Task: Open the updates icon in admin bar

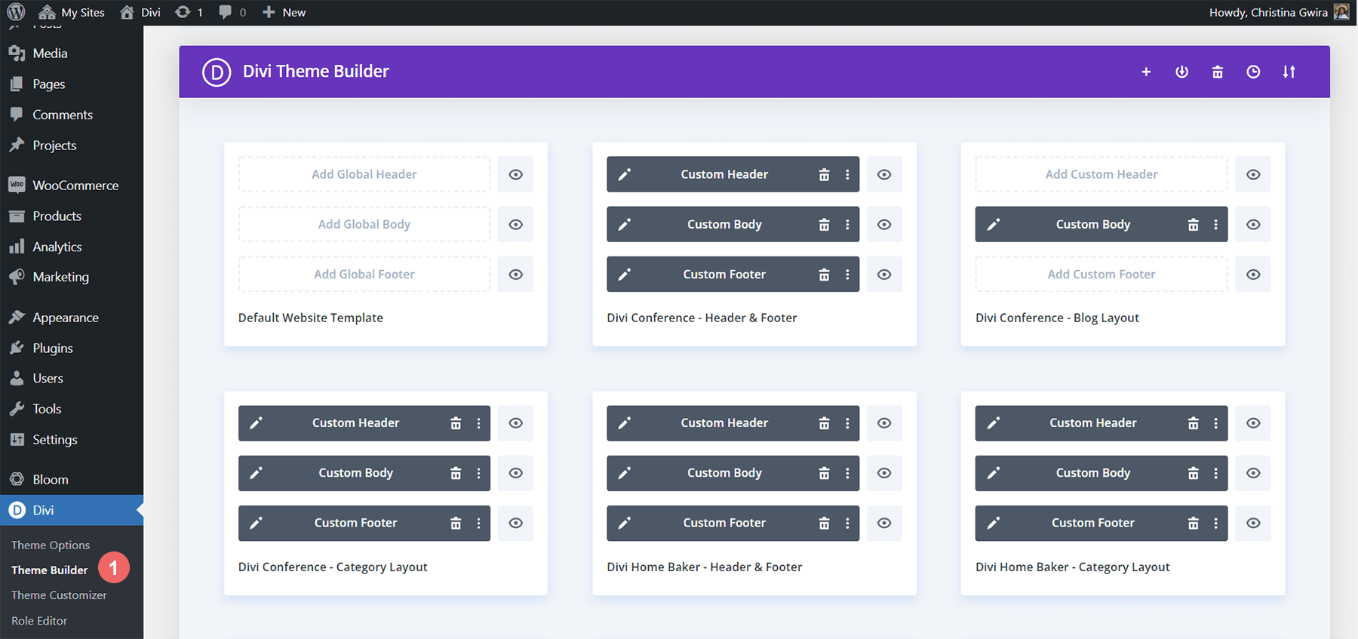Action: [189, 12]
